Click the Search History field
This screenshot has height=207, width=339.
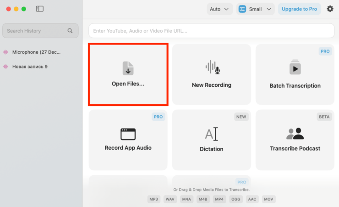34,31
